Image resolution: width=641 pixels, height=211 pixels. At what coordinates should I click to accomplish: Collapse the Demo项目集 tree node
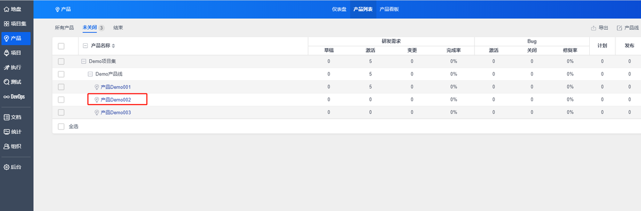[x=84, y=61]
